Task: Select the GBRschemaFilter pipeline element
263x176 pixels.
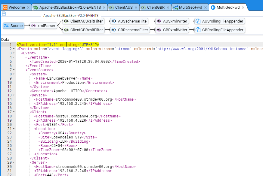Action: pos(130,30)
